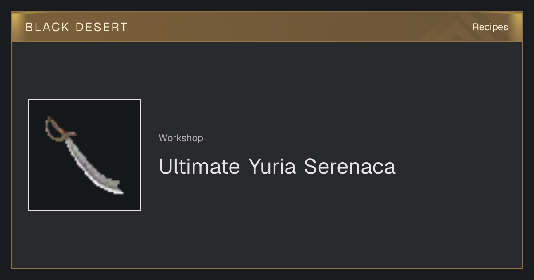
Task: Click the white-bordered item image frame
Action: coord(85,155)
